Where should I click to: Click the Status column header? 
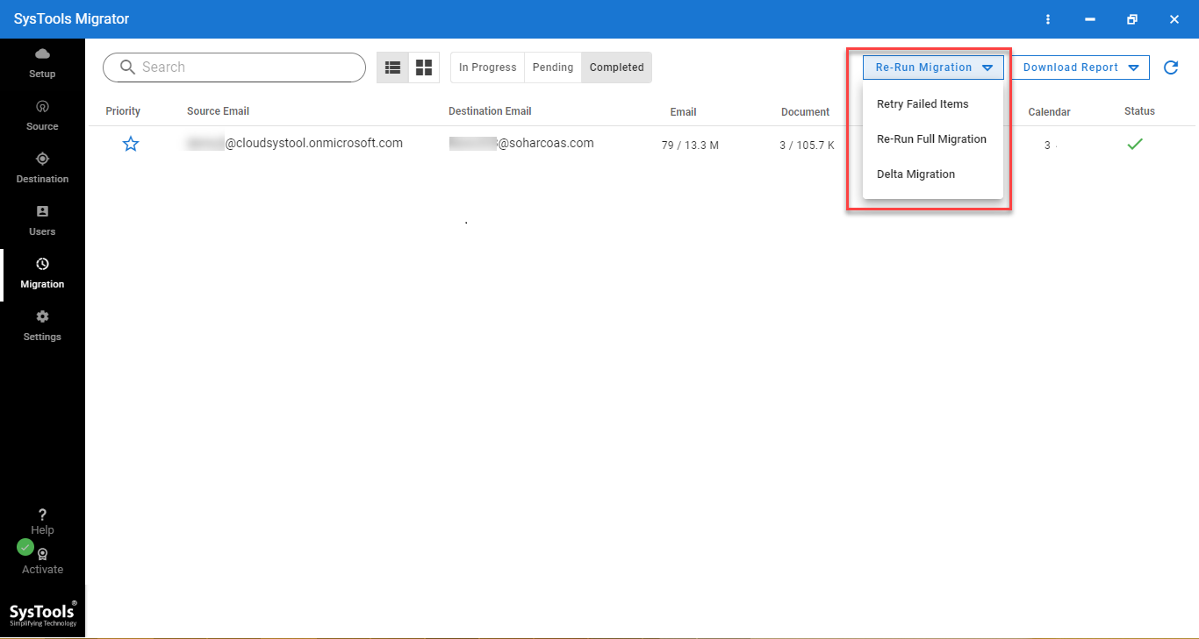coord(1139,111)
